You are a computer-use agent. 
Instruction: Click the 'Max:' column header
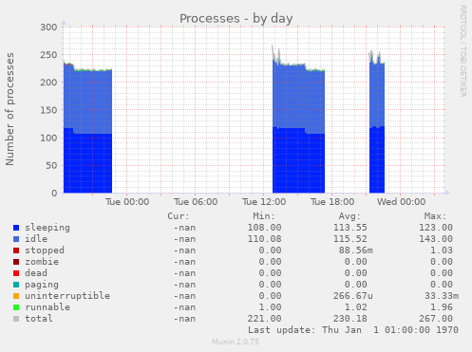click(435, 216)
